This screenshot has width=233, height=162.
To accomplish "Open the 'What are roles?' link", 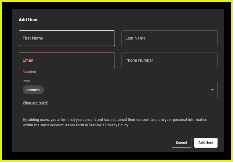I will (36, 103).
